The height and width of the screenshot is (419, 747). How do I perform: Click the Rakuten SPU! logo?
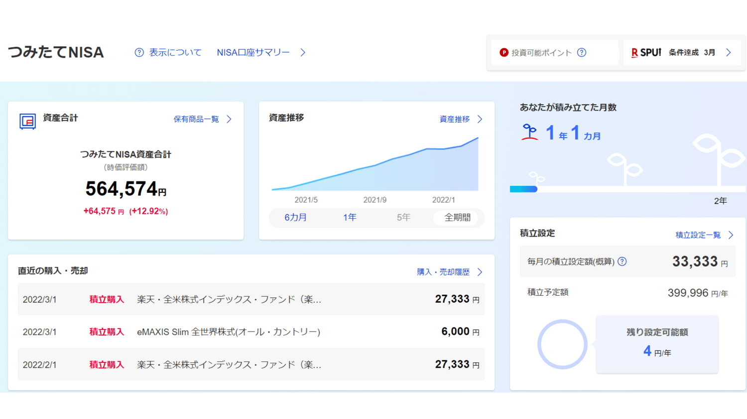click(x=646, y=53)
